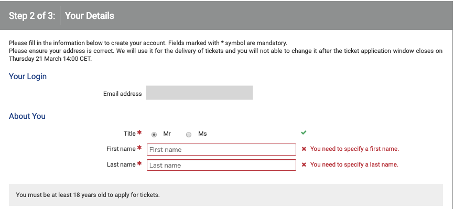Select the Mr title radio button
Image resolution: width=454 pixels, height=209 pixels.
pyautogui.click(x=154, y=135)
